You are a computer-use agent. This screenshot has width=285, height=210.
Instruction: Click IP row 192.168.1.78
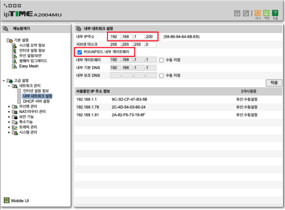(178, 107)
